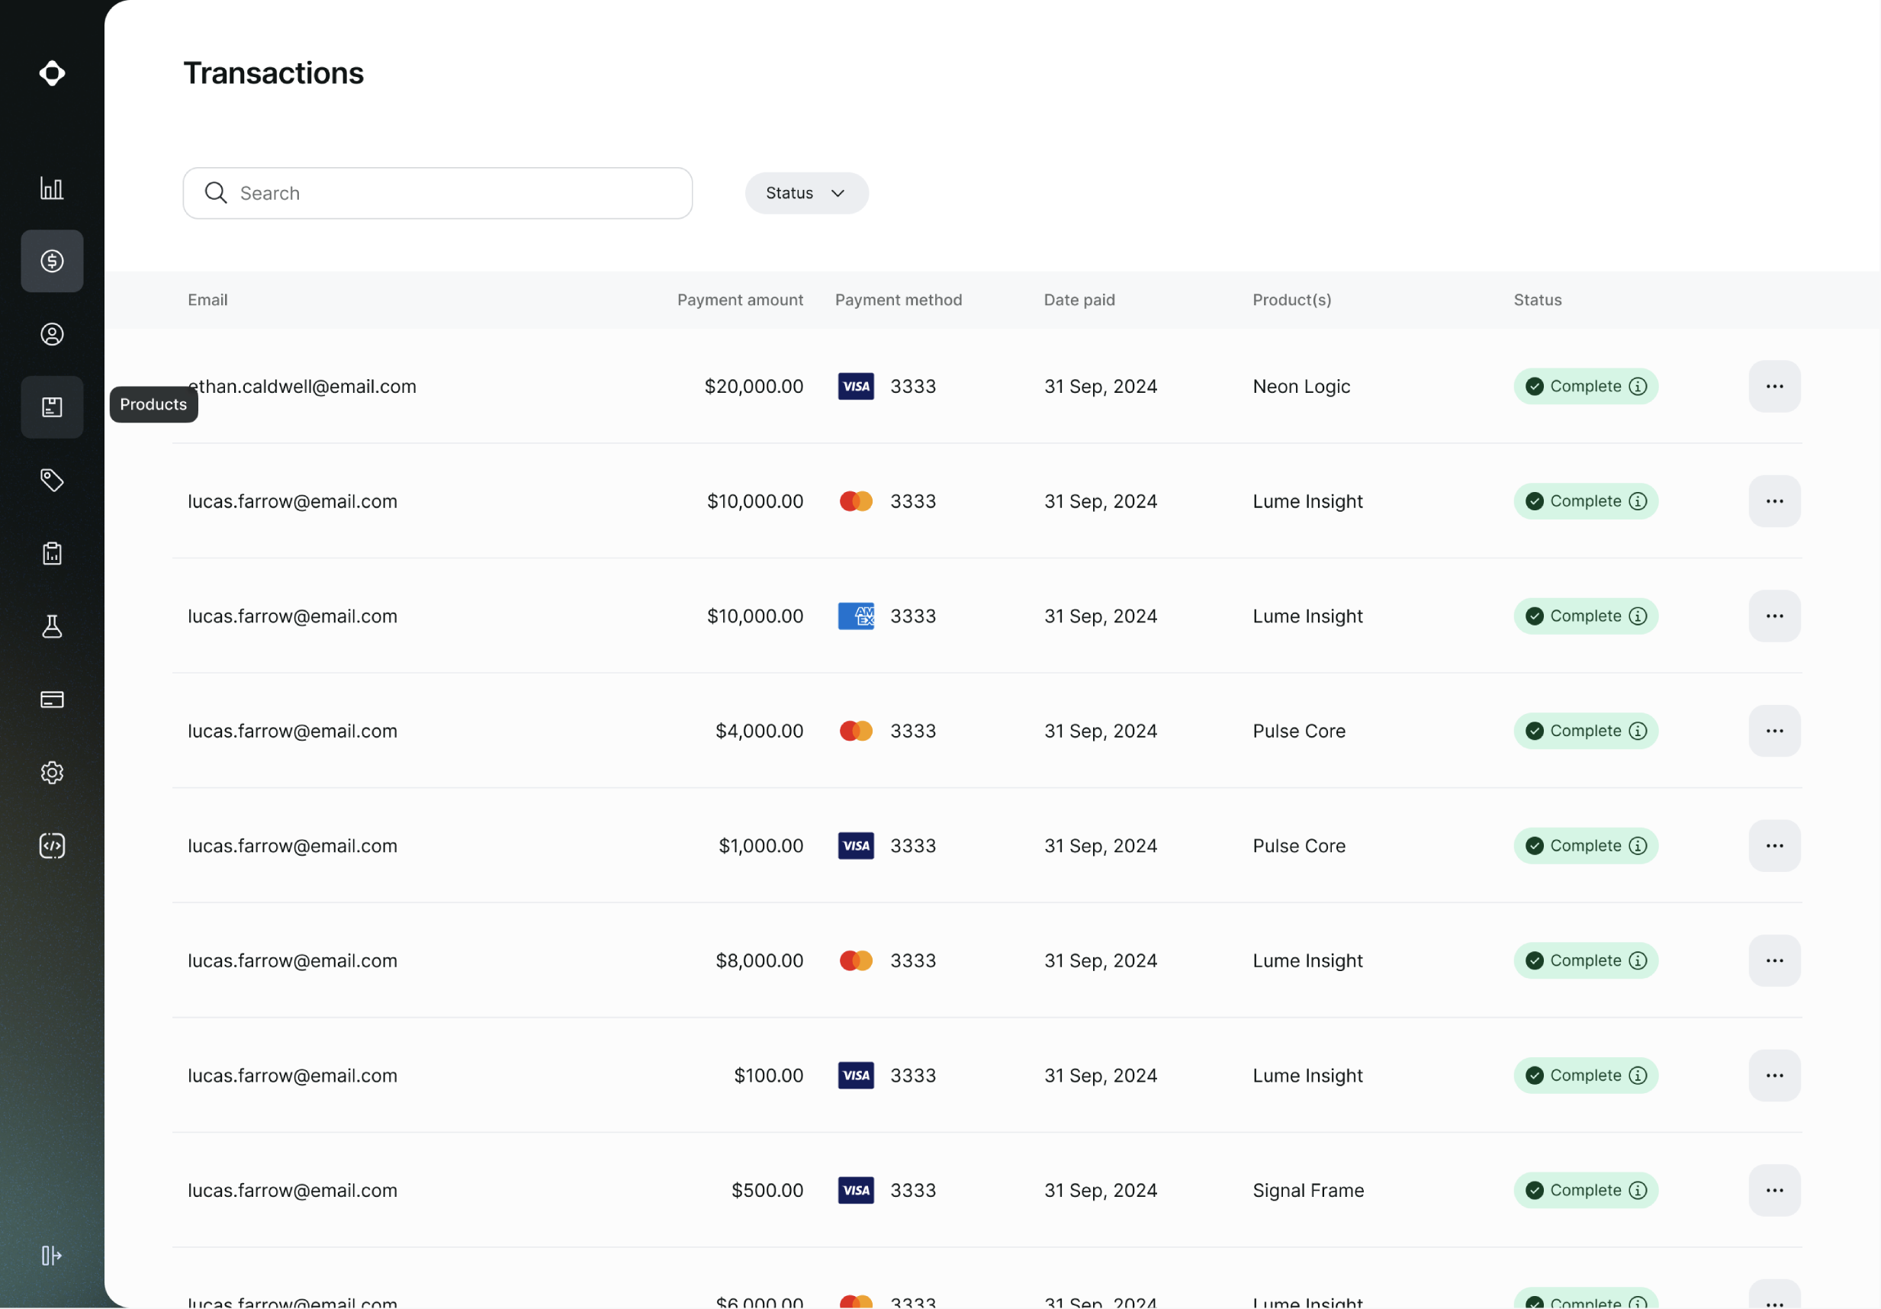The height and width of the screenshot is (1309, 1881).
Task: Click the Signal Frame product cell
Action: tap(1308, 1190)
